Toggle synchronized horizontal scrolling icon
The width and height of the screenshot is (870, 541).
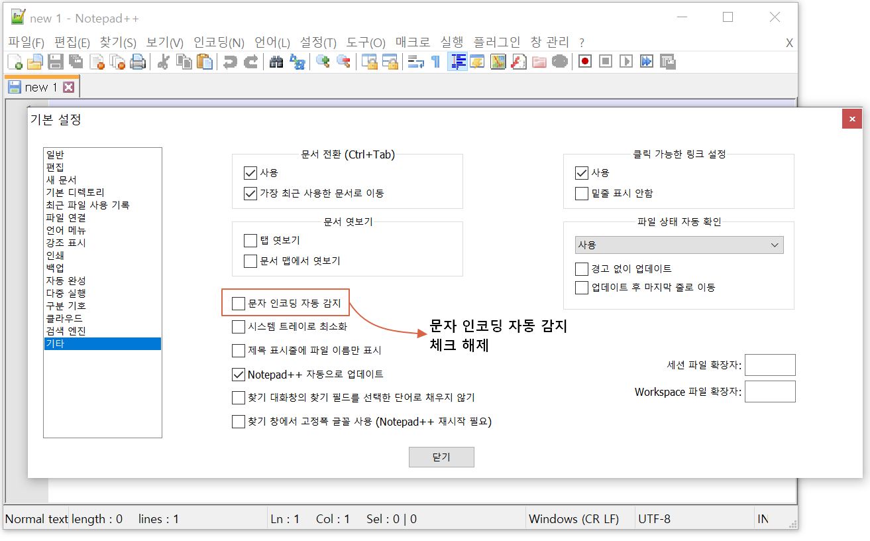390,62
